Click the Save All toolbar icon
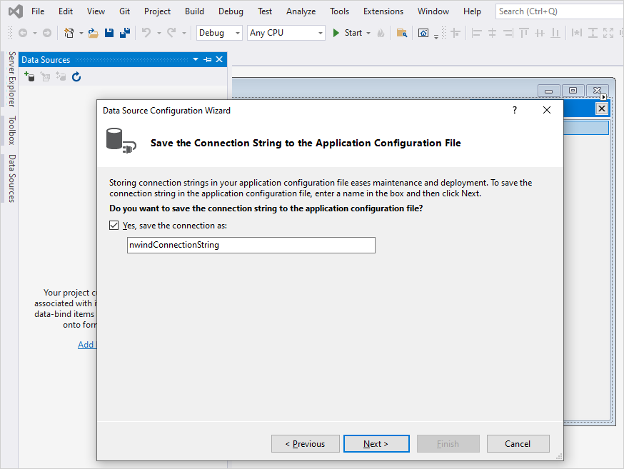The height and width of the screenshot is (469, 624). 124,33
